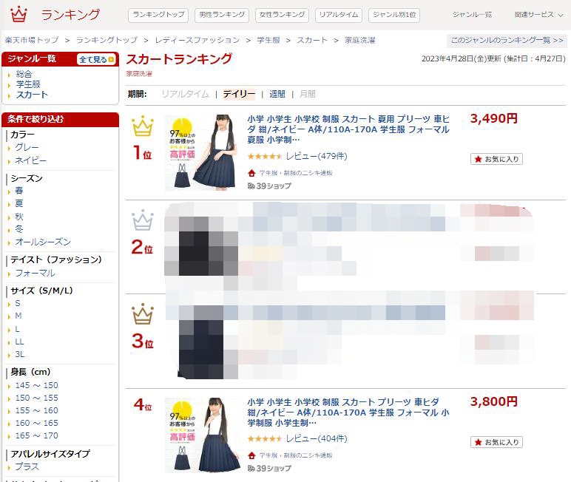Add fourth ranked item to お気に入り
Image resolution: width=571 pixels, height=482 pixels.
coord(497,442)
